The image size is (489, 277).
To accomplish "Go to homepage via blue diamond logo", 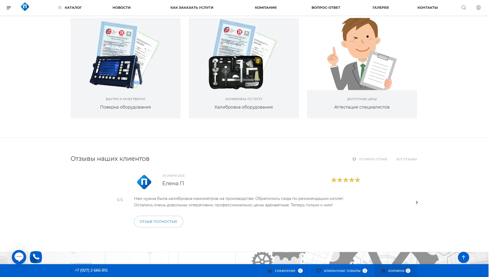I will (25, 7).
